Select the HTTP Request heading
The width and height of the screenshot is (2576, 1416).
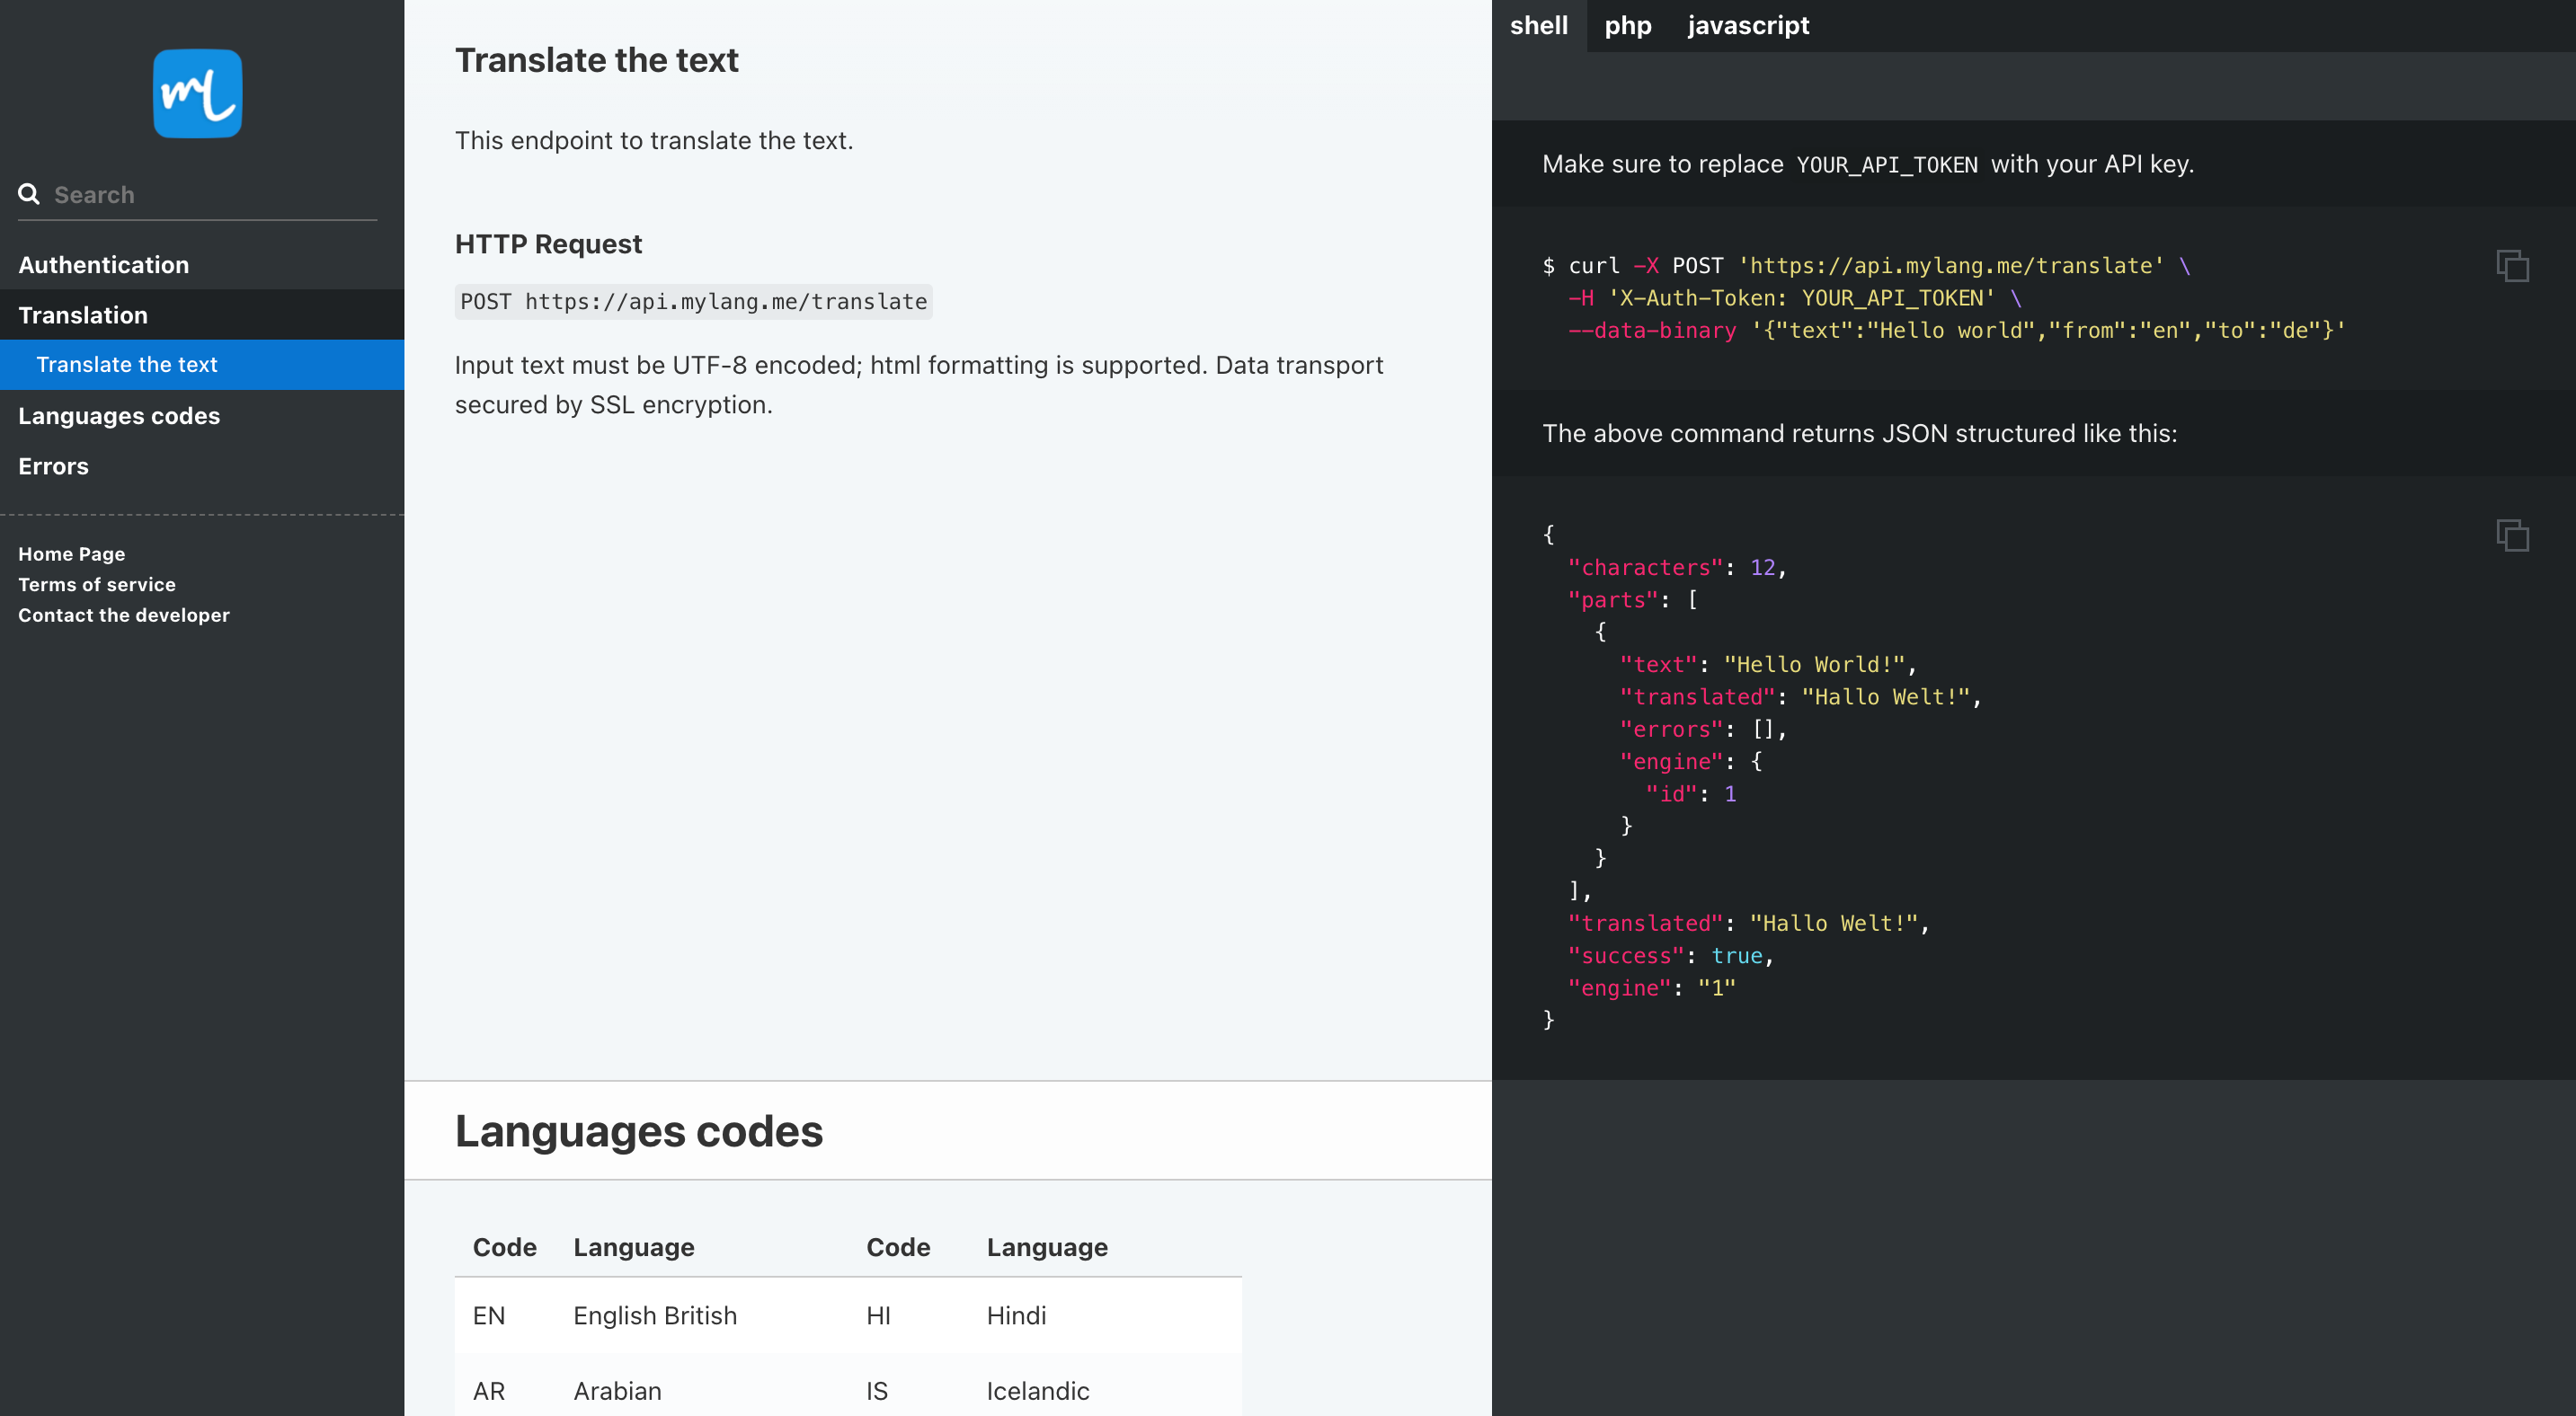[x=548, y=243]
